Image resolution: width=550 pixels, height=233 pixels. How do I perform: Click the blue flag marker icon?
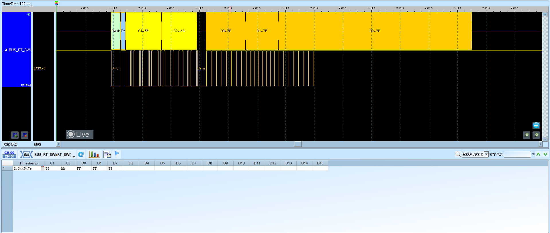117,154
